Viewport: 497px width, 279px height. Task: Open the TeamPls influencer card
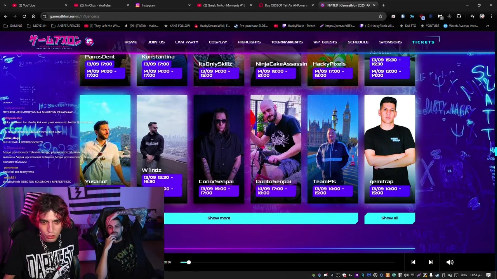tap(333, 149)
